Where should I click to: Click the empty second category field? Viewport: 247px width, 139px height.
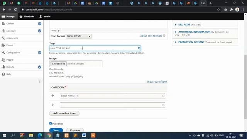pyautogui.click(x=112, y=105)
